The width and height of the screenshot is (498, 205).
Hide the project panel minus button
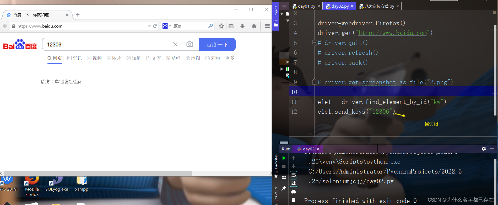284,6
